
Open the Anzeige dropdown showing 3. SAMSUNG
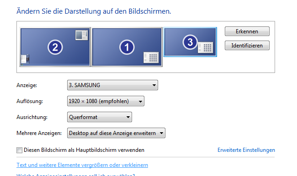click(x=112, y=85)
